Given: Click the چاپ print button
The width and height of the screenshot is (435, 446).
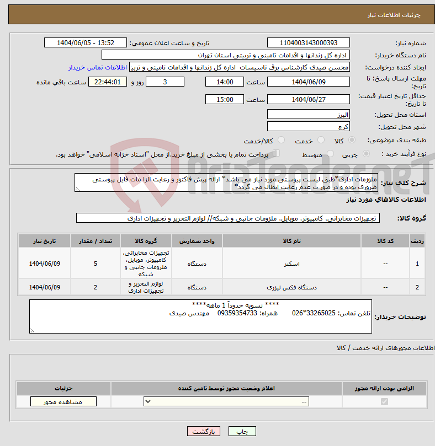Looking at the screenshot, I should (x=242, y=431).
